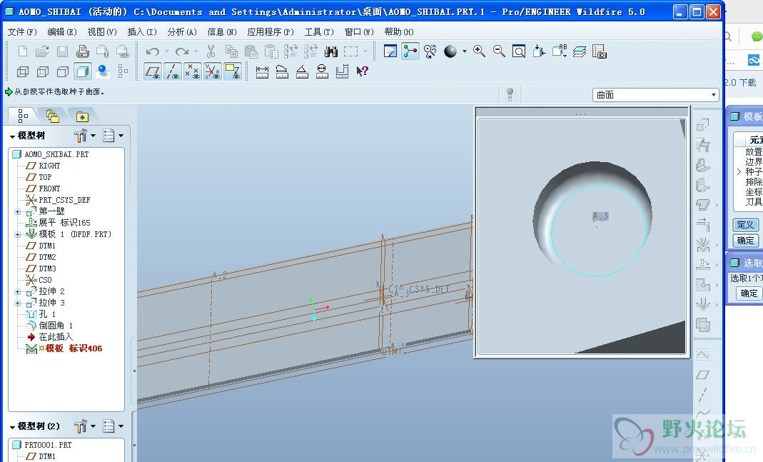
Task: Open model tree settings hammer icon
Action: [x=80, y=136]
